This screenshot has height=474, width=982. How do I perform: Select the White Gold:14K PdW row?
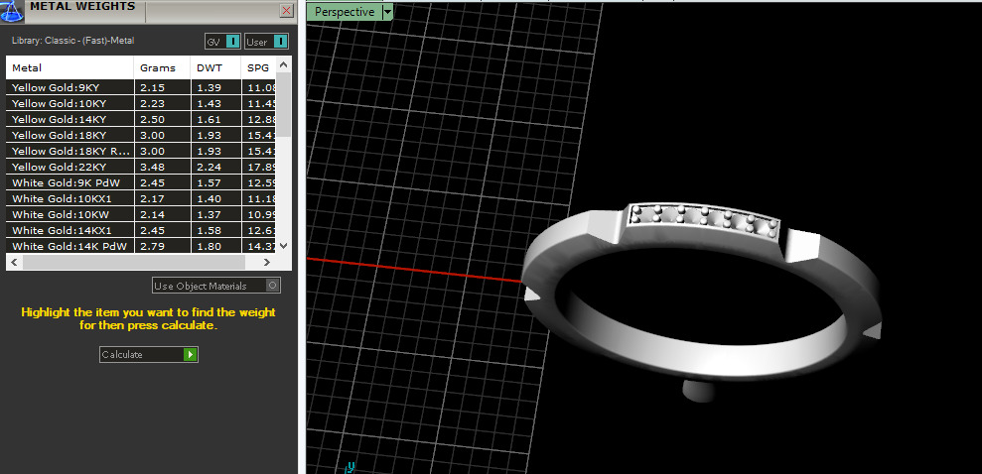(x=141, y=246)
